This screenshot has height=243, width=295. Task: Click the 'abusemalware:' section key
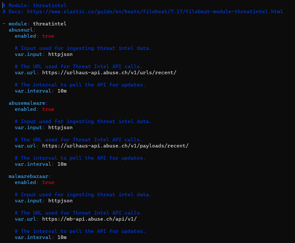click(x=28, y=103)
